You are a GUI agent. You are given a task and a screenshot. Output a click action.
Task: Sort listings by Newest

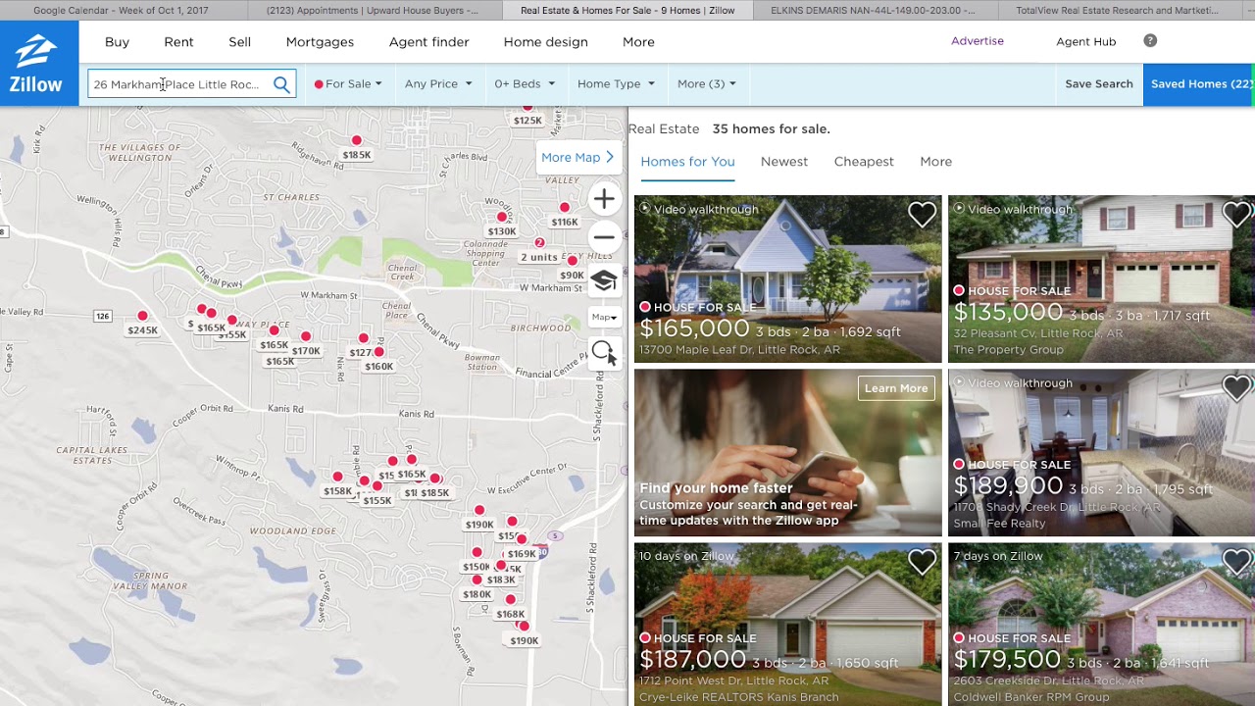(784, 162)
